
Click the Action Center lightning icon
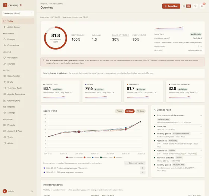click(4, 27)
